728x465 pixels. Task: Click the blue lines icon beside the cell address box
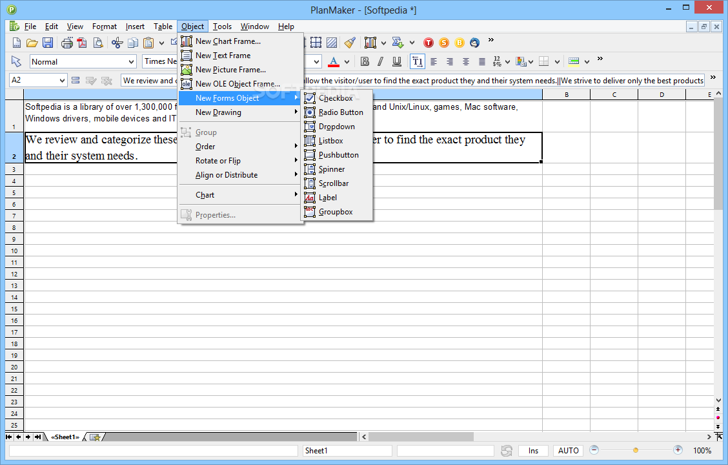coord(76,80)
